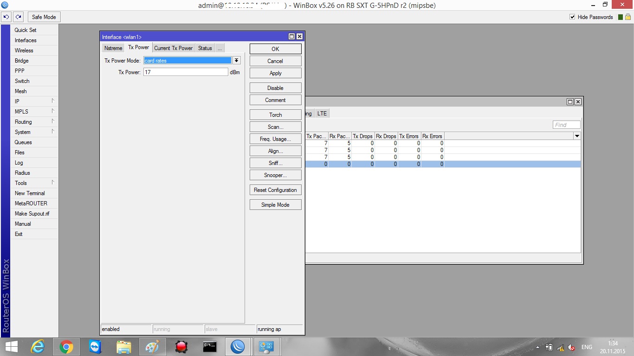Click the Apply button
The image size is (634, 356).
point(276,73)
